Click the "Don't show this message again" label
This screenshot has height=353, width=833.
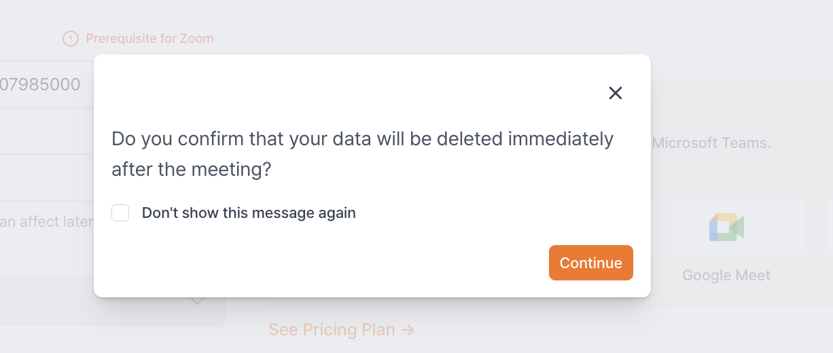pyautogui.click(x=249, y=213)
